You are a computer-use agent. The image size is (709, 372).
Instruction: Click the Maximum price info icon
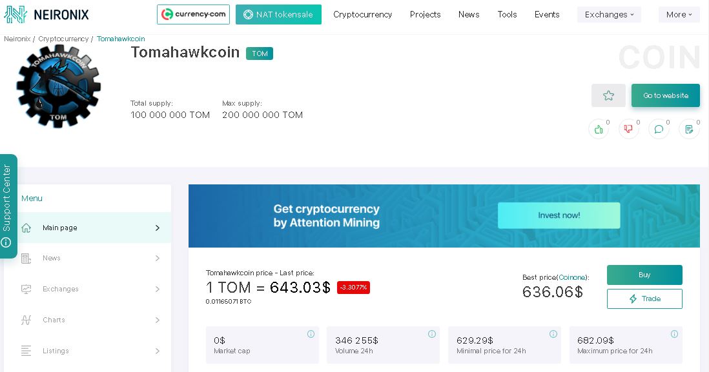674,334
